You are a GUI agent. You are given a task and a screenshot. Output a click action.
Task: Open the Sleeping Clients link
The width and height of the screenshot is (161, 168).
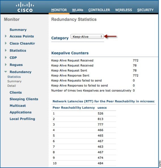pyautogui.click(x=24, y=99)
